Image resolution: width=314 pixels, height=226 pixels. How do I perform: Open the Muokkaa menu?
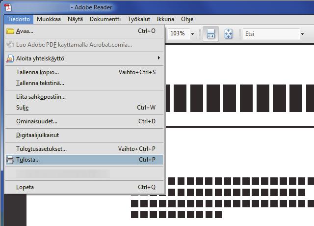click(x=49, y=19)
